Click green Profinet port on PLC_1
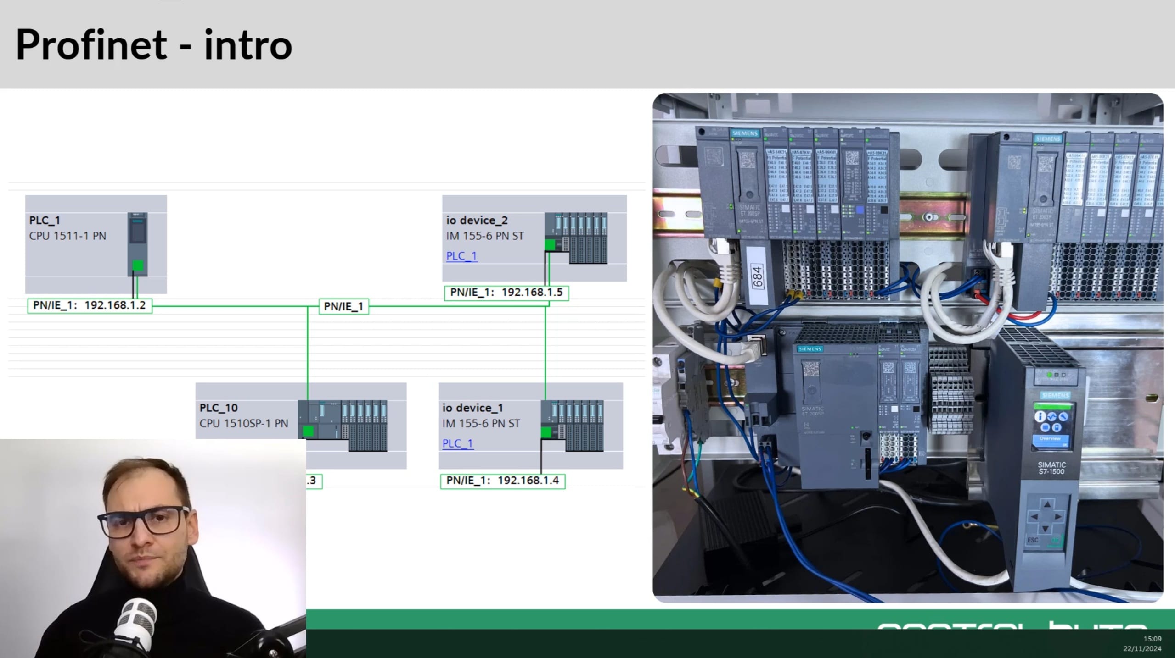Image resolution: width=1175 pixels, height=658 pixels. [138, 265]
